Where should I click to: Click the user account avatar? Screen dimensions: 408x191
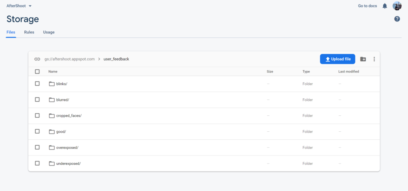(397, 6)
